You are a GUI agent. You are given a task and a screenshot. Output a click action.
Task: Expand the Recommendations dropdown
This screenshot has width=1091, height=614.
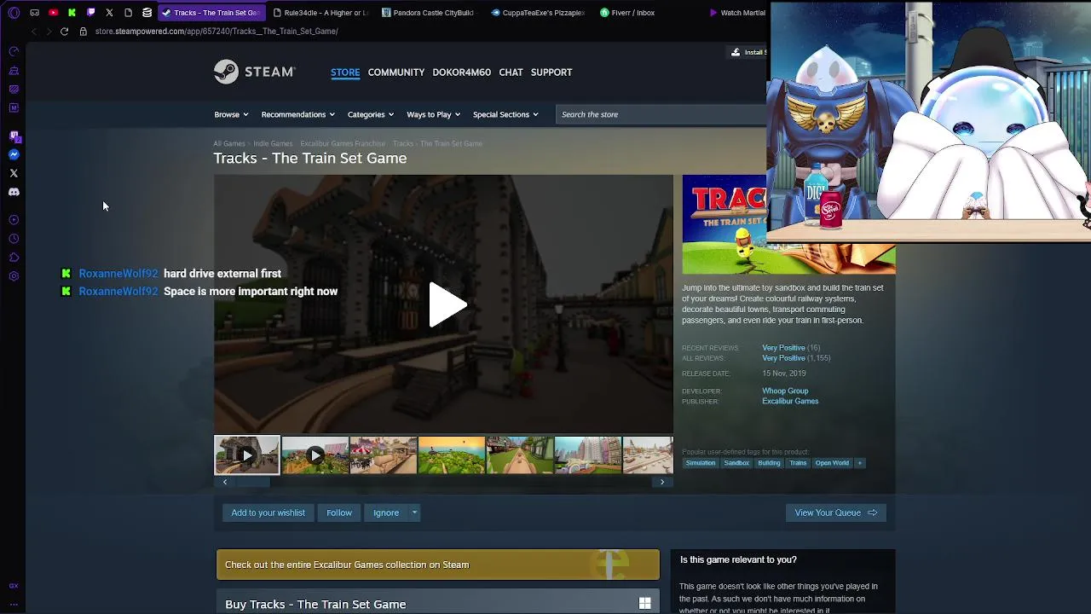pos(297,114)
